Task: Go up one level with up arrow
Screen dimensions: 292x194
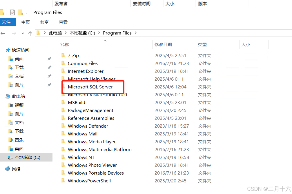Action: click(30, 33)
